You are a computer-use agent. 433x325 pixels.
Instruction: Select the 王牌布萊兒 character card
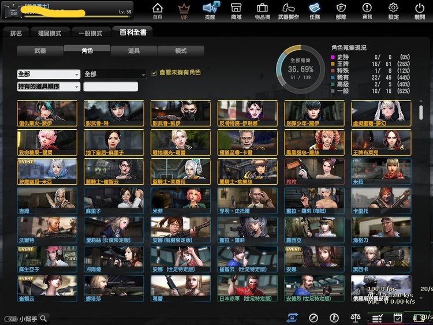click(381, 143)
